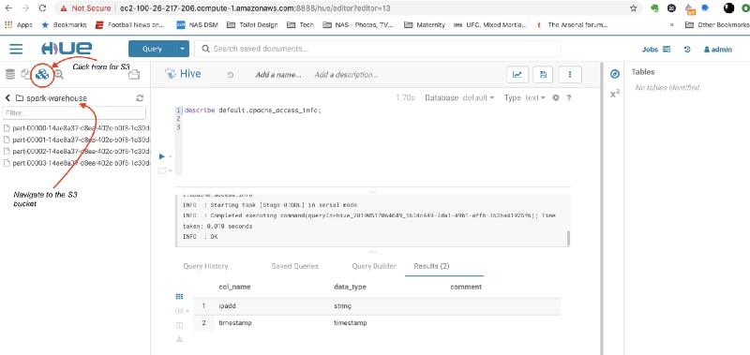The width and height of the screenshot is (750, 355).
Task: Open the HDFS files assist panel icon
Action: coord(25,74)
